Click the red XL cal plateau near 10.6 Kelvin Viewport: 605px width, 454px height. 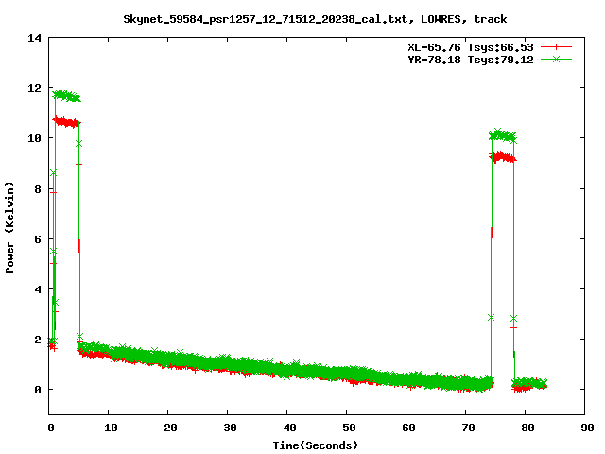pos(66,122)
